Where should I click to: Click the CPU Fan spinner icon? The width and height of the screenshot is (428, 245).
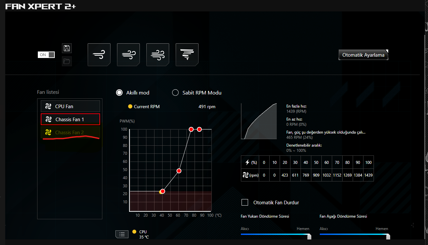[x=48, y=106]
